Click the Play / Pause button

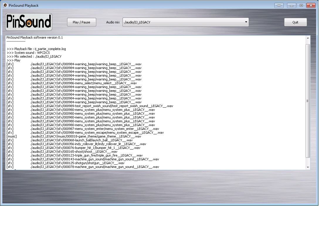pyautogui.click(x=82, y=22)
